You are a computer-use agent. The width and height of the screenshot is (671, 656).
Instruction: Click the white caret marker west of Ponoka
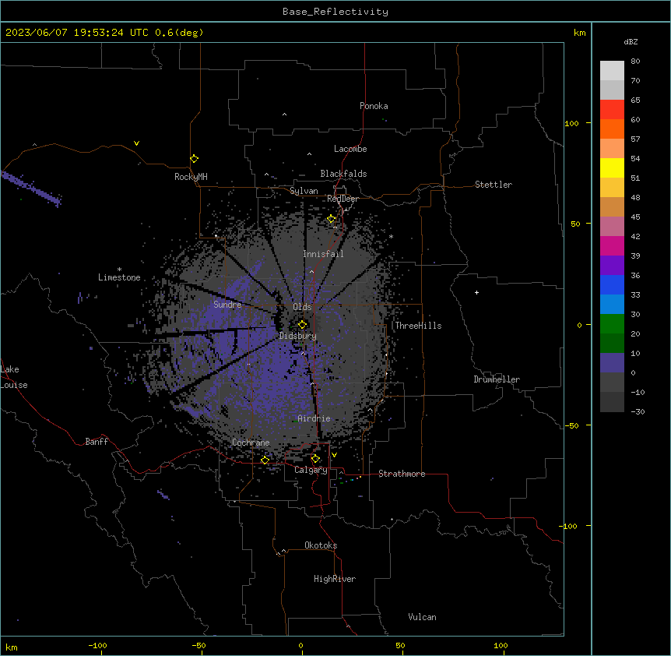coord(284,115)
